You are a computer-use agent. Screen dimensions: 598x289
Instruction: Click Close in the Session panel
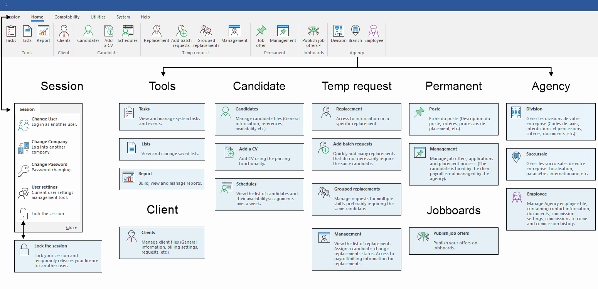[71, 227]
